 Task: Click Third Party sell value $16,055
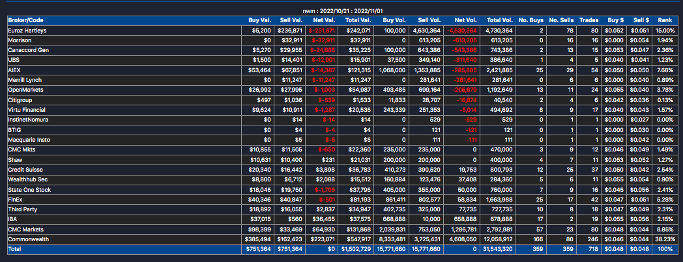pos(291,209)
